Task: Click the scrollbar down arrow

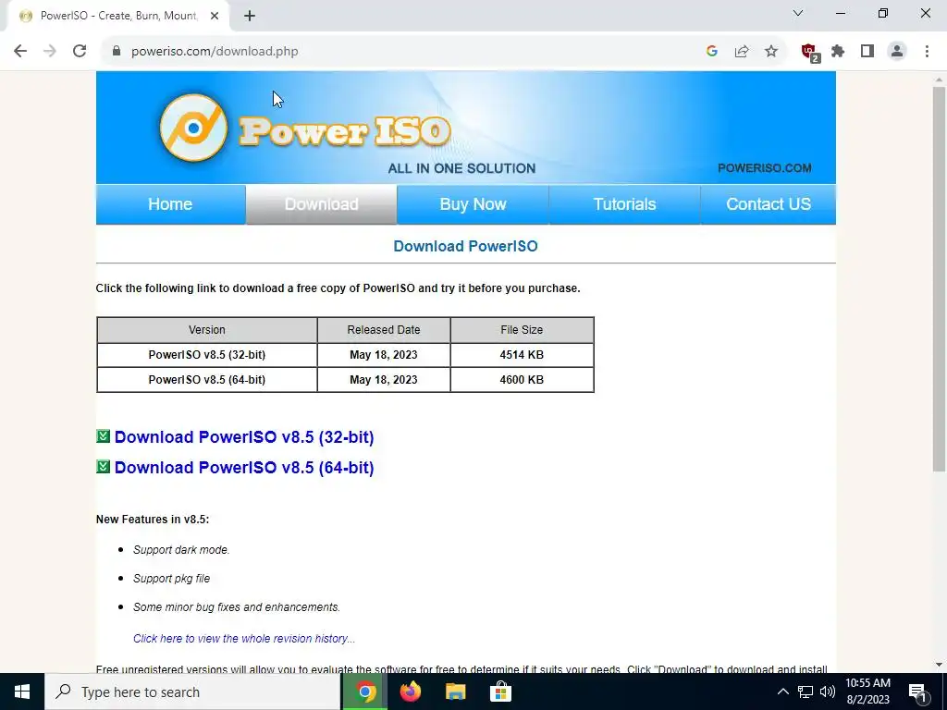Action: pyautogui.click(x=939, y=666)
